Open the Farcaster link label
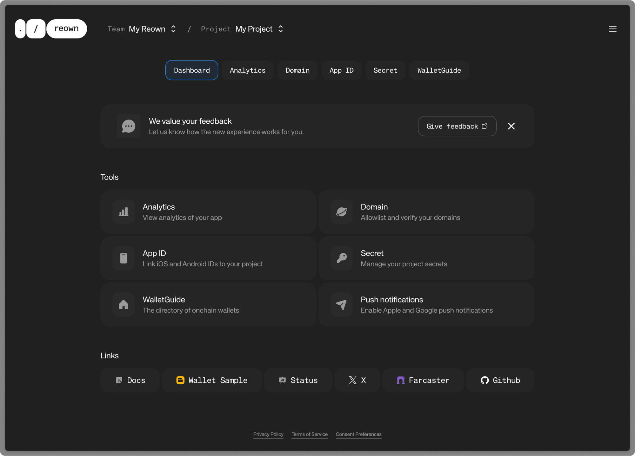The width and height of the screenshot is (635, 456). tap(429, 380)
